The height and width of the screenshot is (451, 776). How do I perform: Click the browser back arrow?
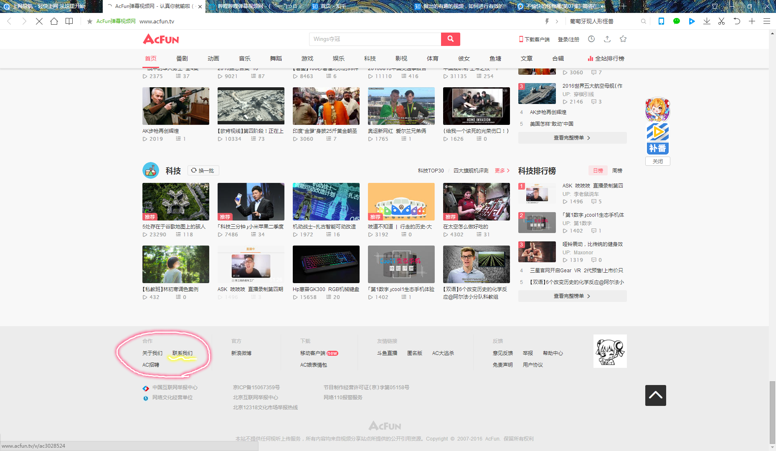[x=9, y=21]
